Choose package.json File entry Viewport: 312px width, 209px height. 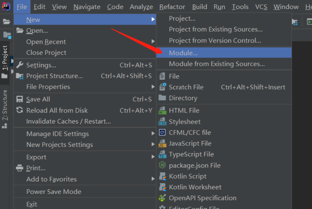point(224,165)
